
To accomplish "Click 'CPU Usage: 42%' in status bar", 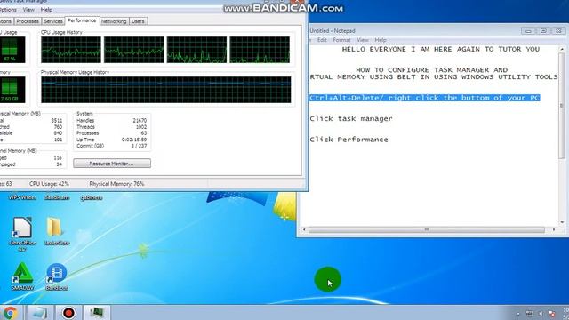I will [49, 184].
